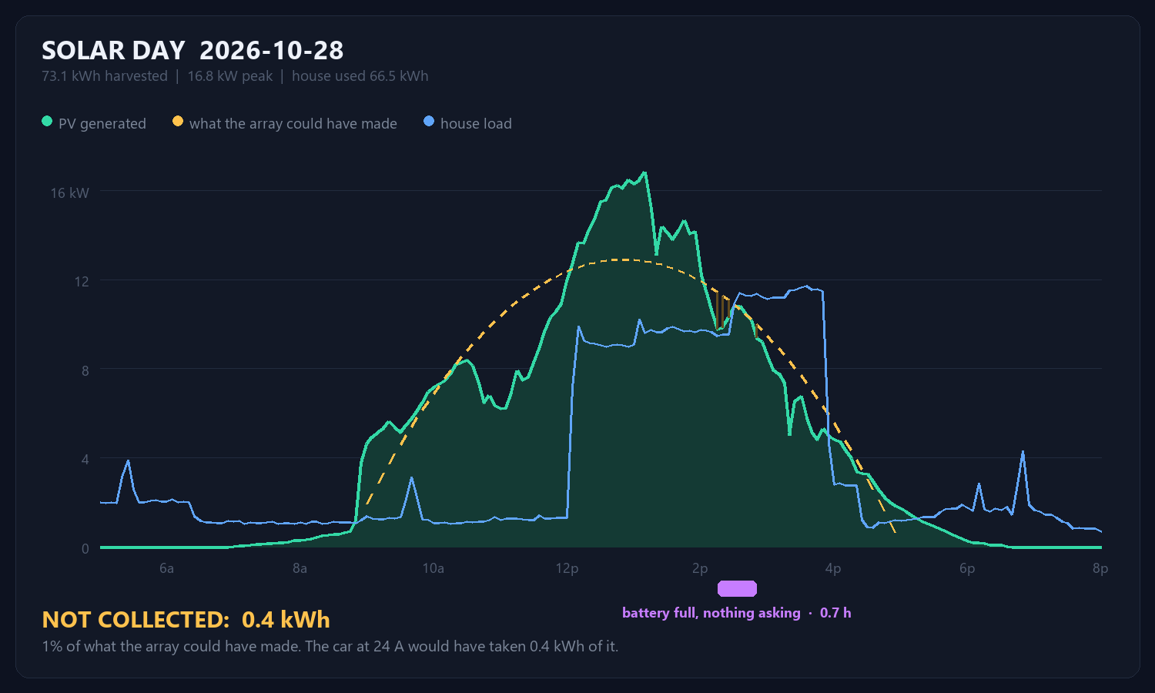Click the "house used 66.5 kWh" stat
The height and width of the screenshot is (693, 1155).
tap(360, 76)
